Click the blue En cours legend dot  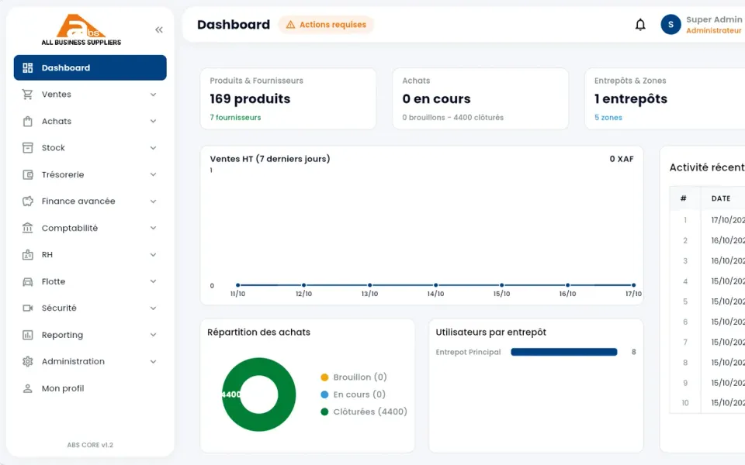coord(324,394)
